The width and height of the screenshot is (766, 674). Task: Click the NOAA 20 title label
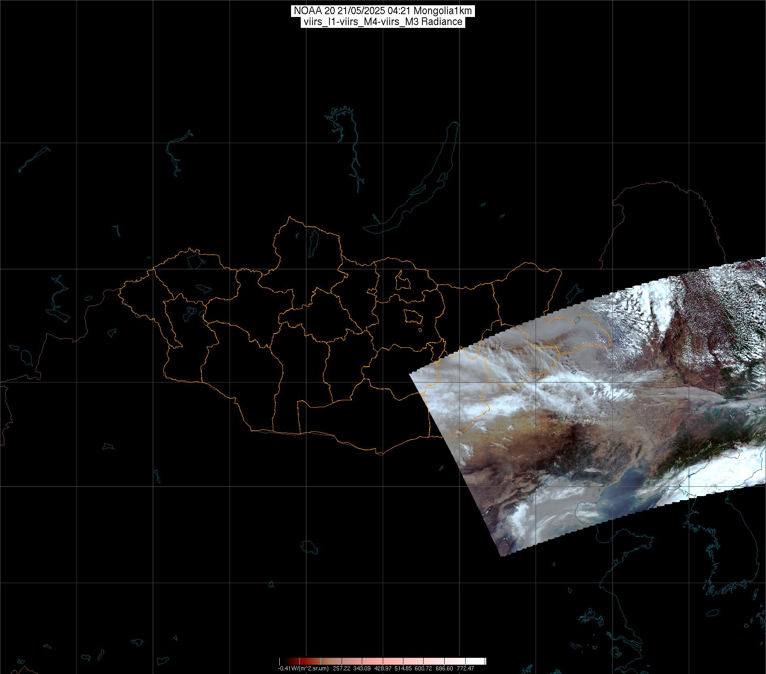(382, 11)
